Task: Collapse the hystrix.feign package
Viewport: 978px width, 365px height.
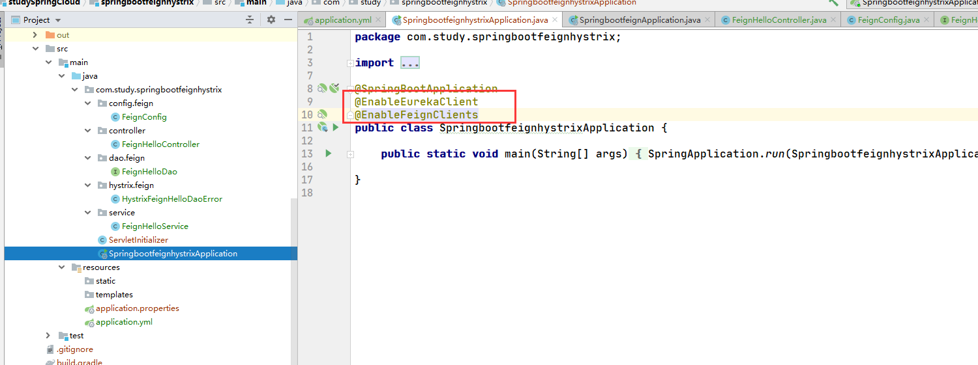Action: pos(87,185)
